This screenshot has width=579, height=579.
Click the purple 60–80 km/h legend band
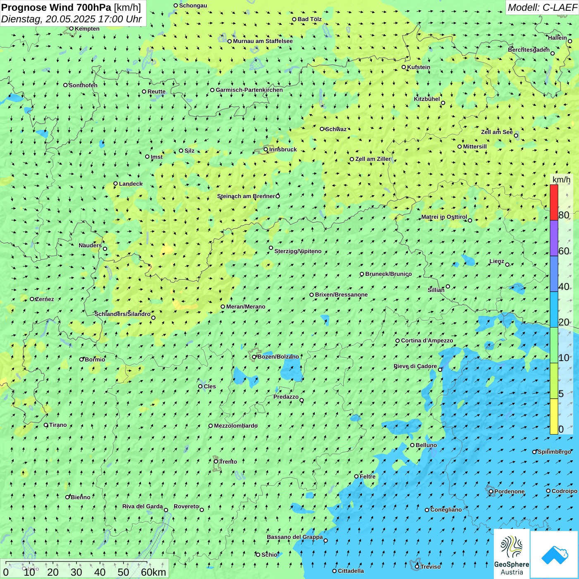(554, 238)
